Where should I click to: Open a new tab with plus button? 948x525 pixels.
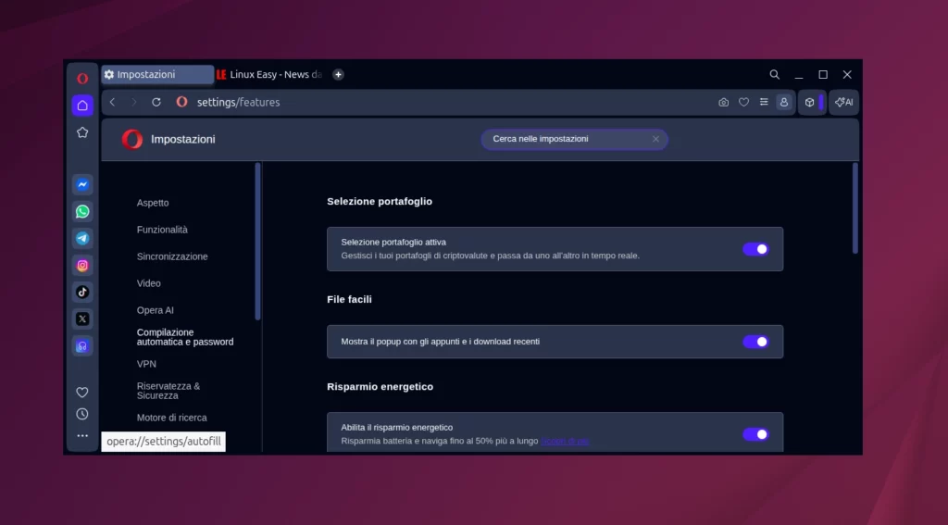[338, 74]
